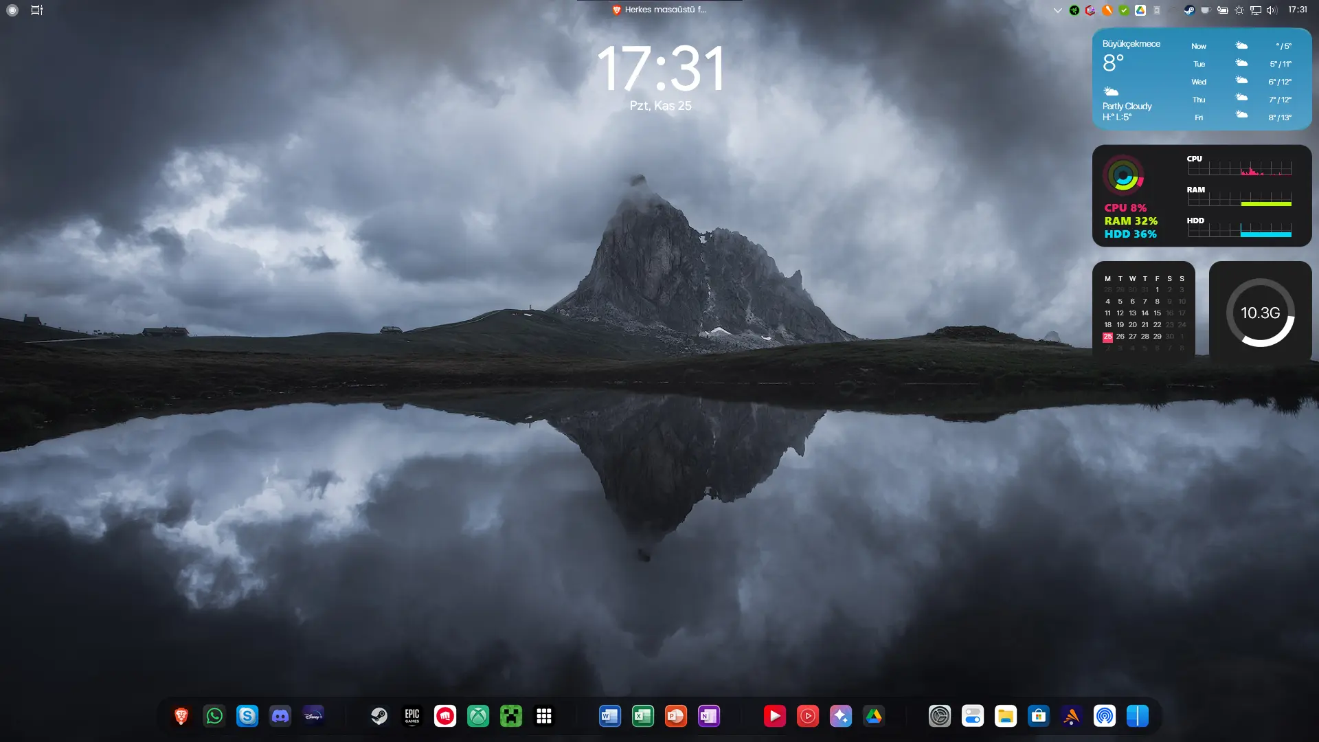The height and width of the screenshot is (742, 1319).
Task: Open Google Drive from the dock
Action: coord(874,716)
